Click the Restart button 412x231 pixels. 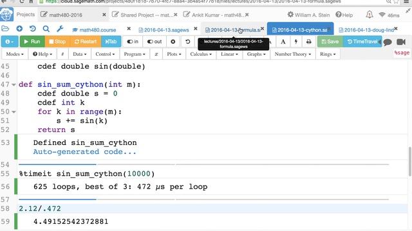click(x=86, y=42)
